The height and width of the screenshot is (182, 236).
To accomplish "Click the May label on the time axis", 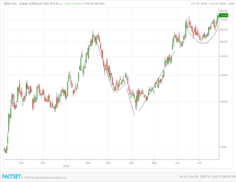I will click(x=154, y=163).
